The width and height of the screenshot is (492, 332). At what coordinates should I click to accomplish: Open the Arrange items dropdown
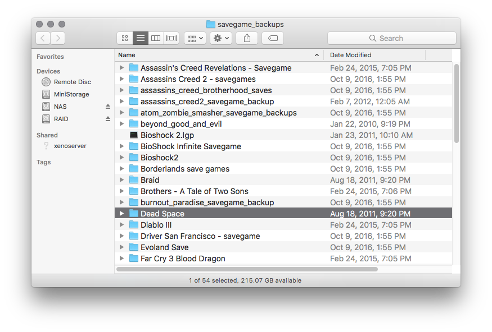click(x=195, y=38)
